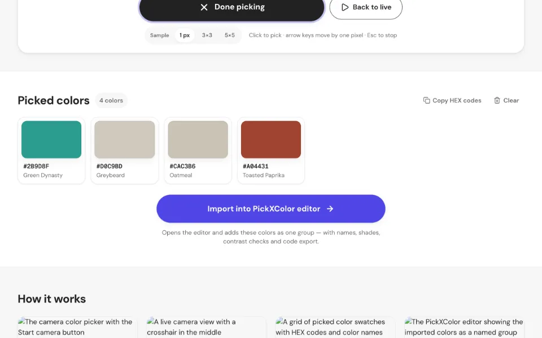Select the Green Dynasty teal swatch
The image size is (542, 338).
51,140
